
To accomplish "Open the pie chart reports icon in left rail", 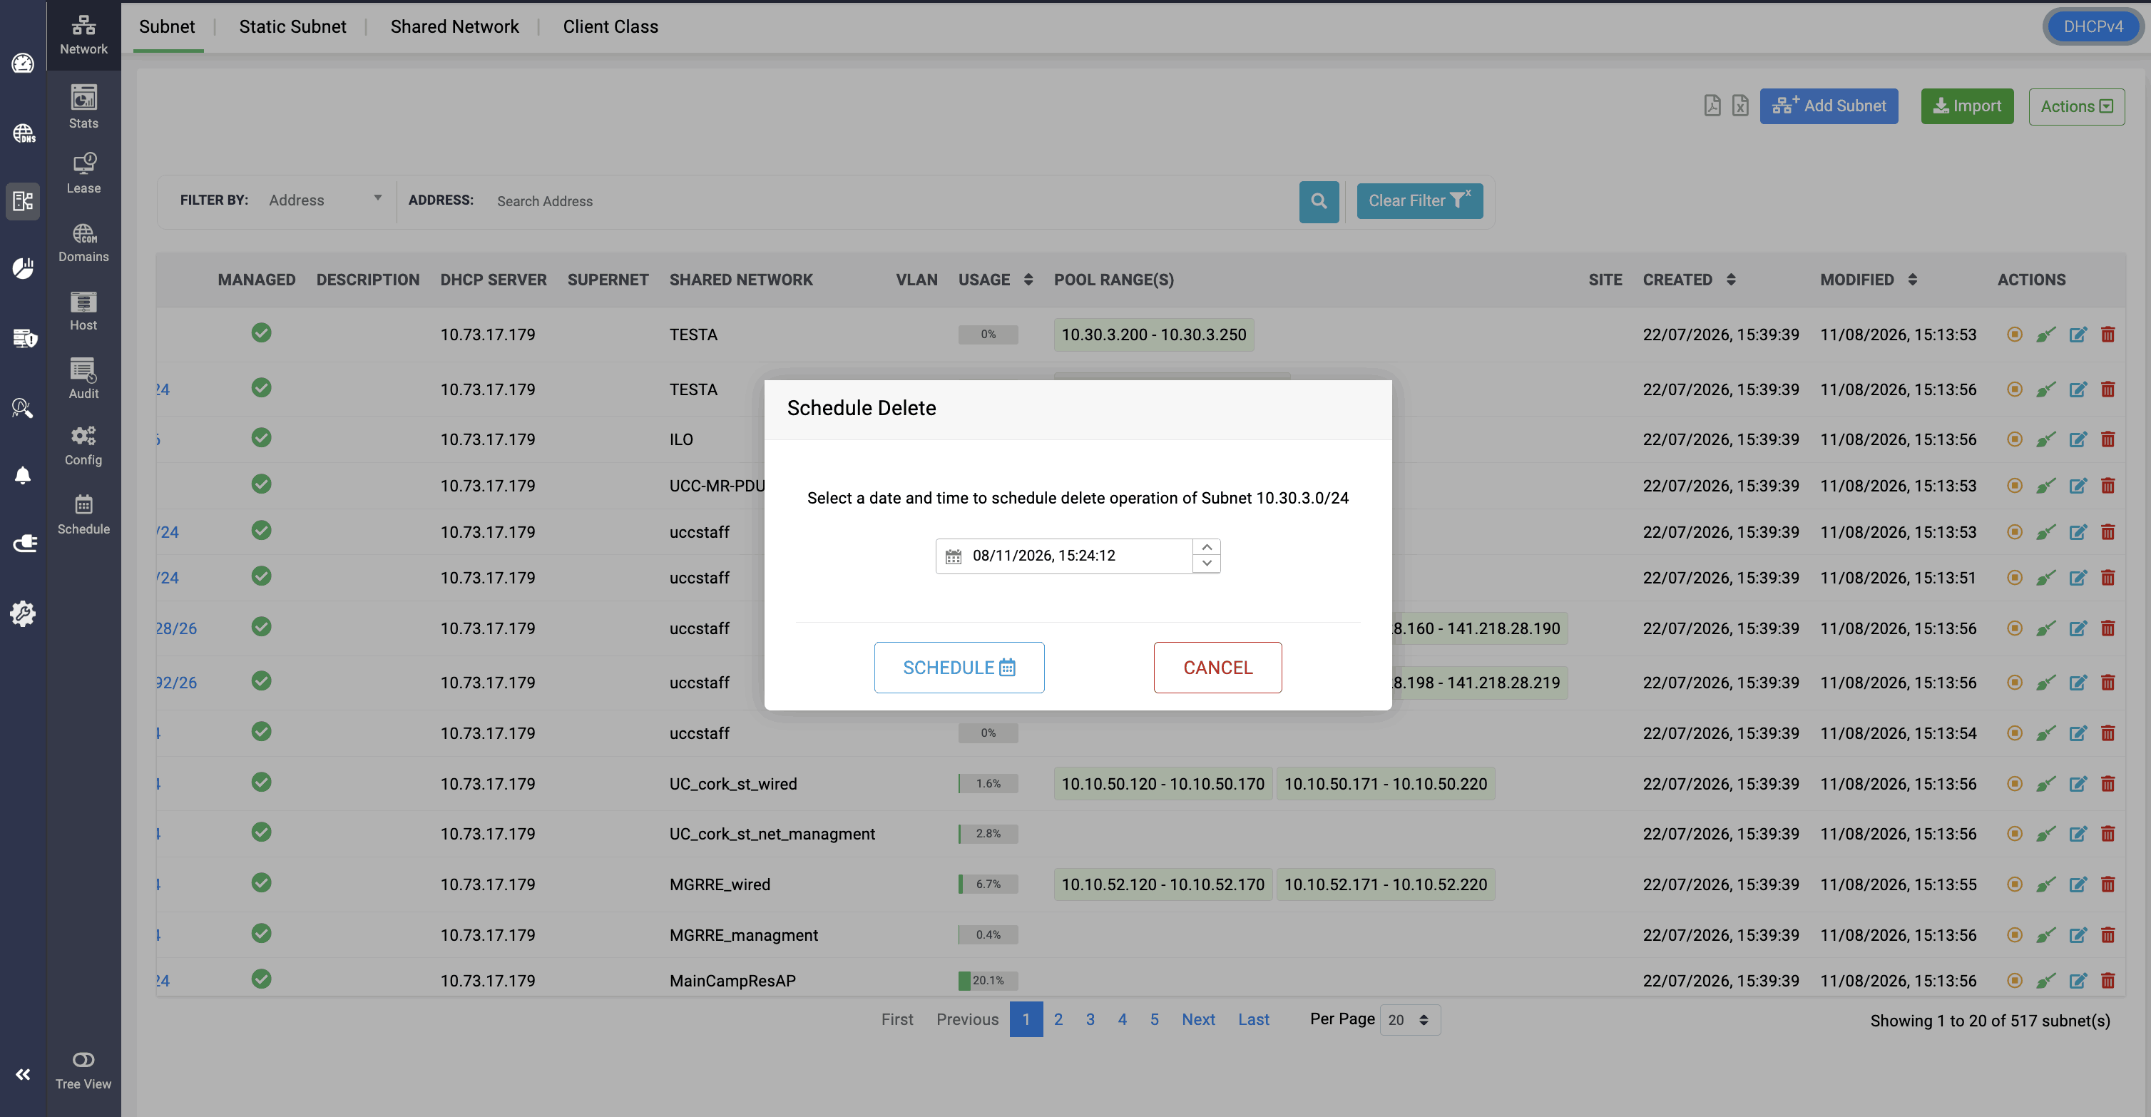I will click(x=23, y=269).
